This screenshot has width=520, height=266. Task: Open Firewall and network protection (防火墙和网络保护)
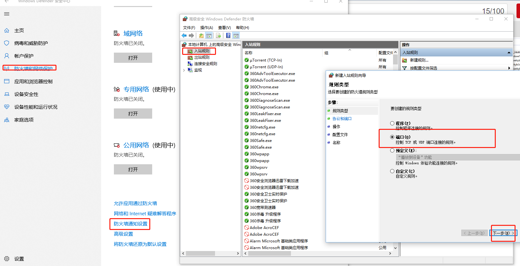[x=33, y=69]
